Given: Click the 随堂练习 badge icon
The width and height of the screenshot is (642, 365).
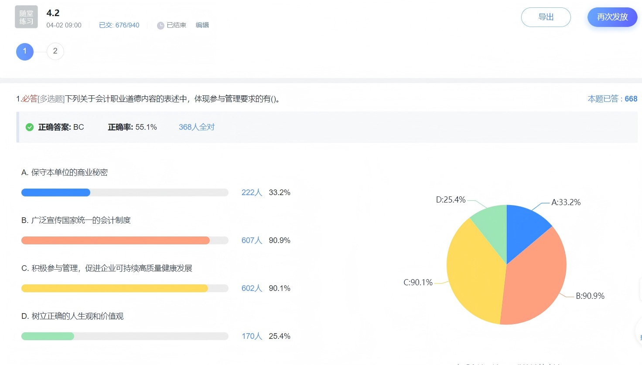Looking at the screenshot, I should pos(26,17).
